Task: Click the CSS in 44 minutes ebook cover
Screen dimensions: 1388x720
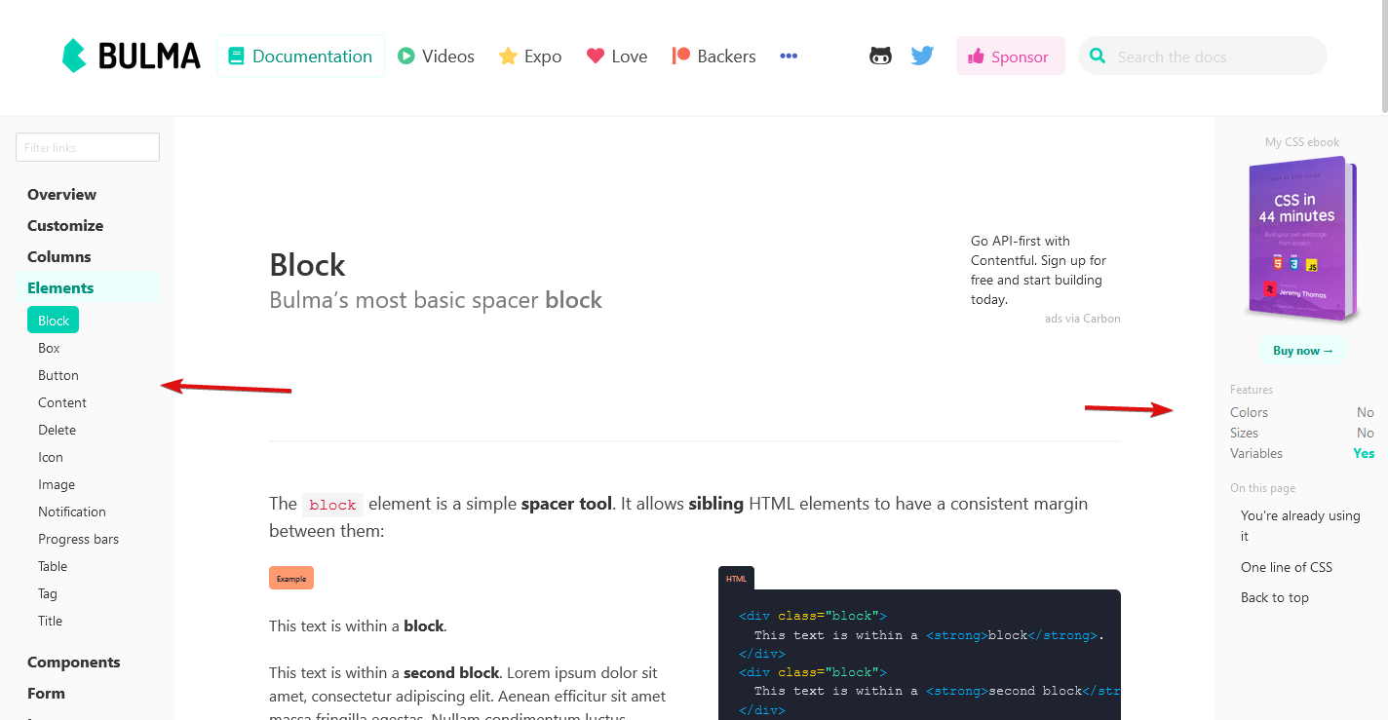Action: tap(1301, 239)
